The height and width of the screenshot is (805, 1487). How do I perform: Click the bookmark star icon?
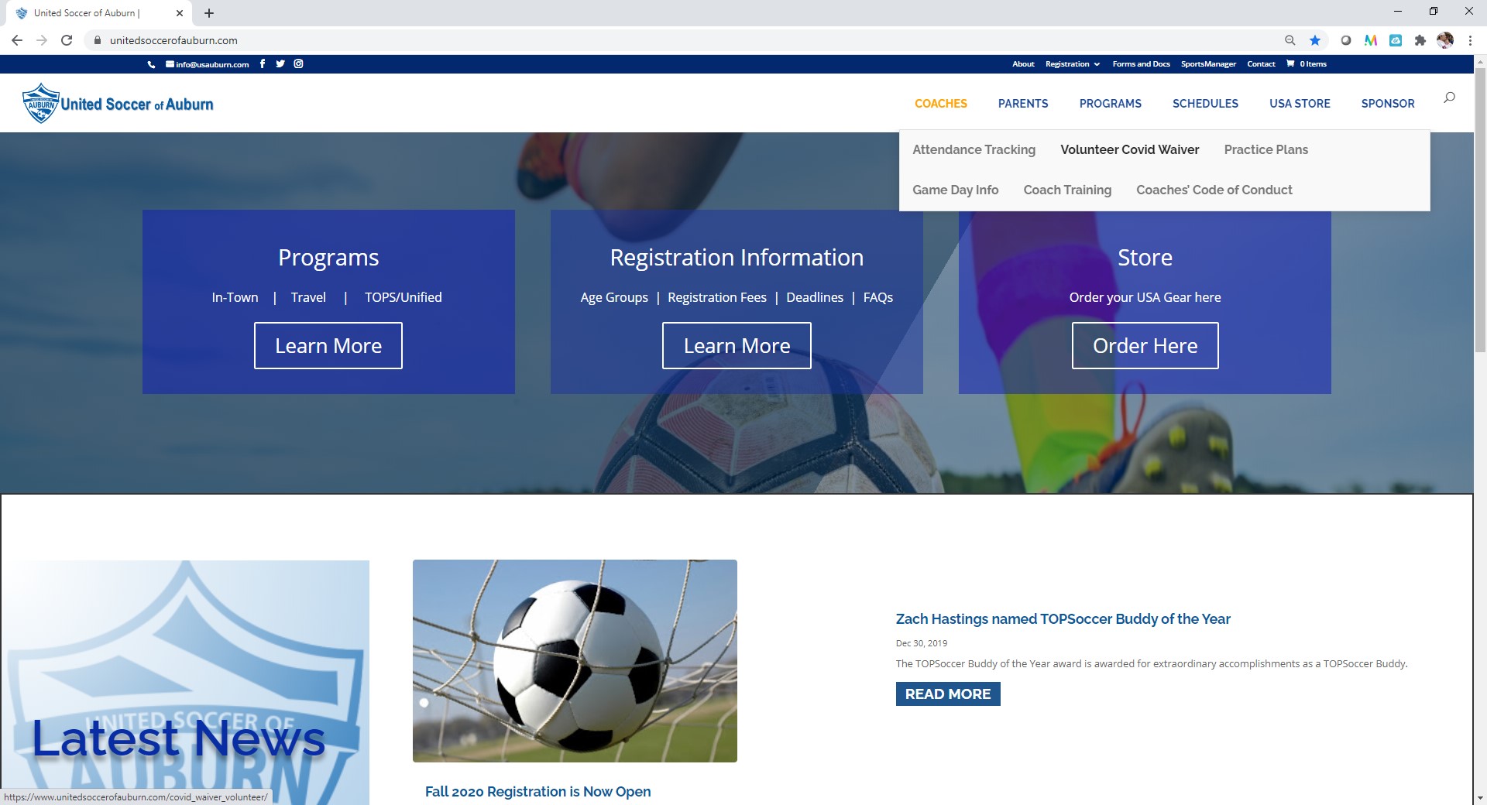click(x=1315, y=40)
